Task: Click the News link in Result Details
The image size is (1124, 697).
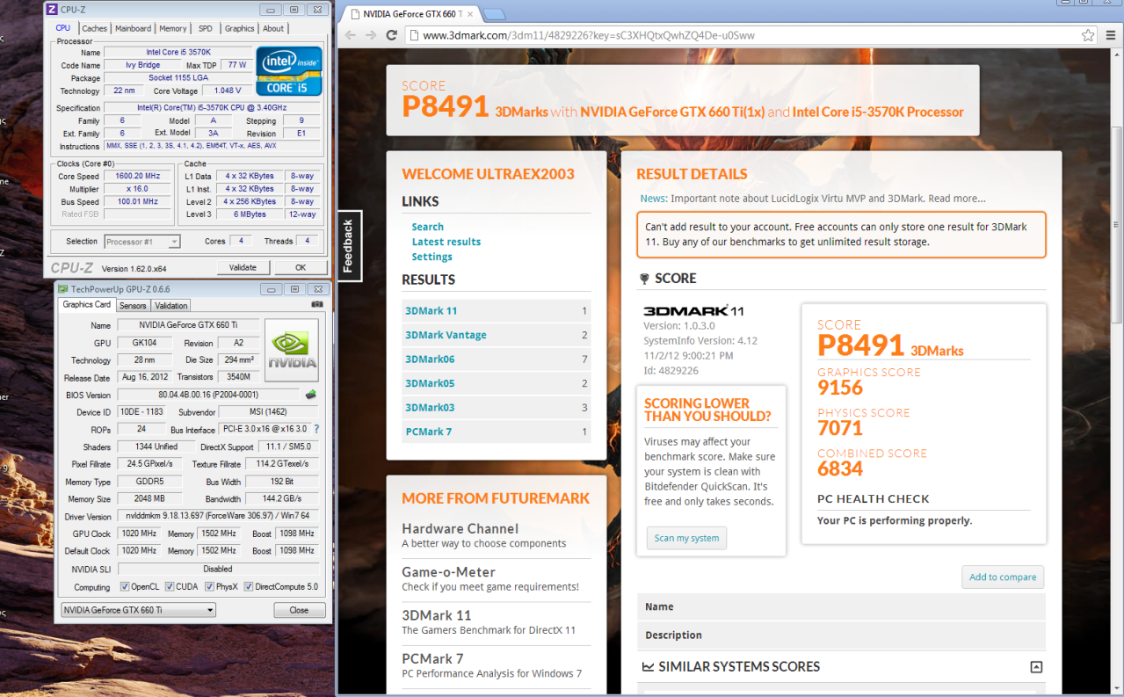Action: tap(652, 199)
